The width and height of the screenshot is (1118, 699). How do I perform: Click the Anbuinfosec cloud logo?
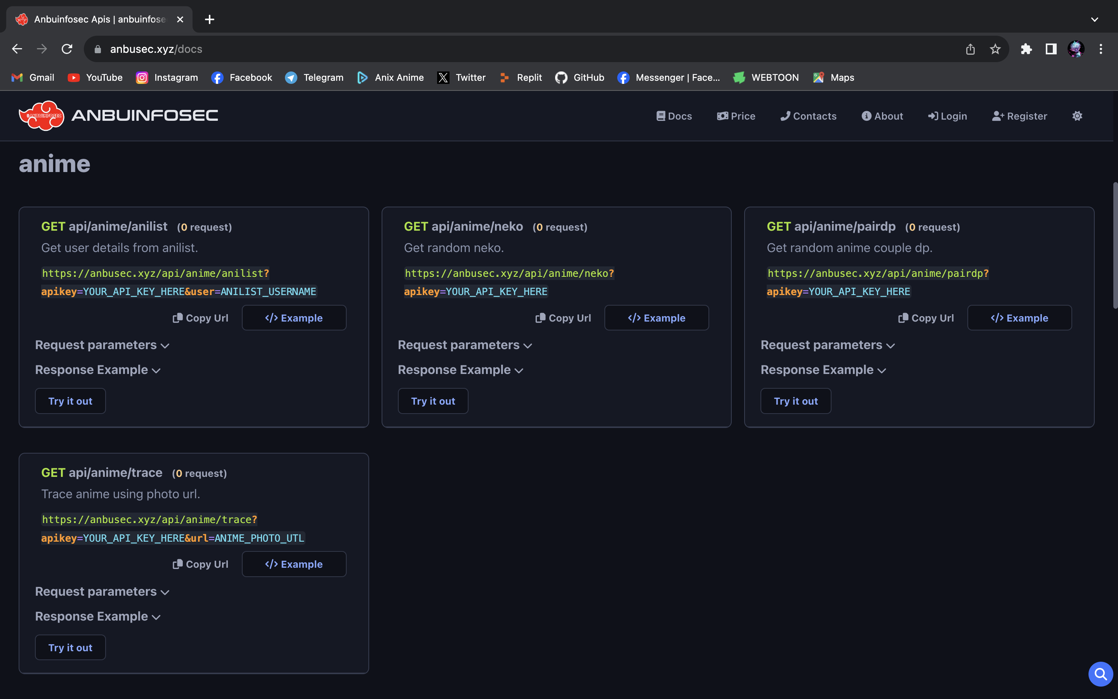pyautogui.click(x=41, y=116)
